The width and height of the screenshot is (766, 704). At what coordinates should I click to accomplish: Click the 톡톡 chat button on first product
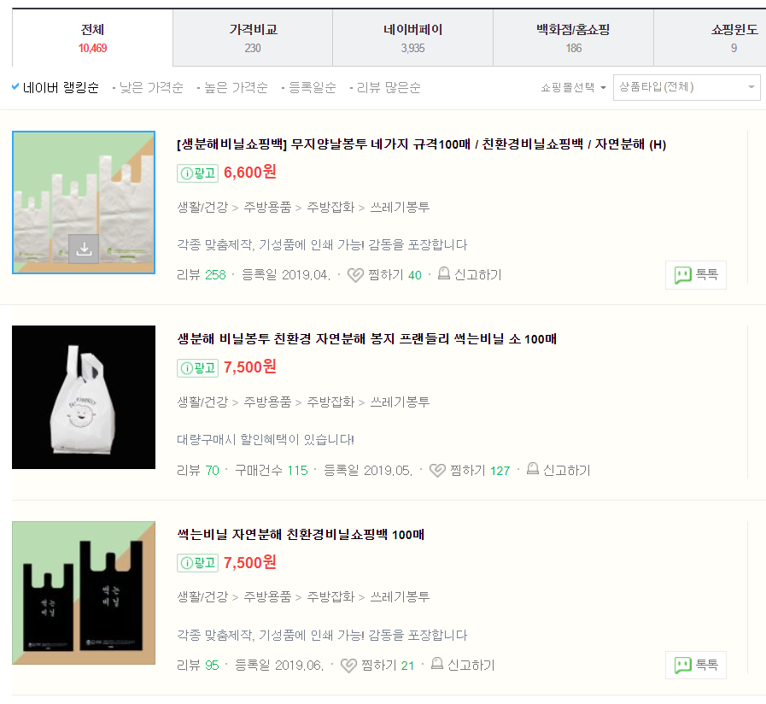(x=695, y=275)
